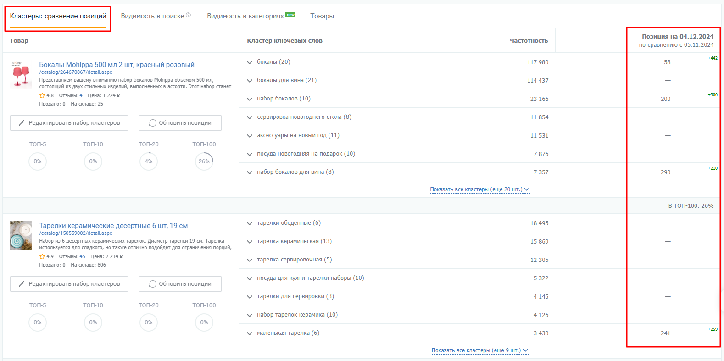Click pencil icon in Тарелки edit button

[22, 284]
